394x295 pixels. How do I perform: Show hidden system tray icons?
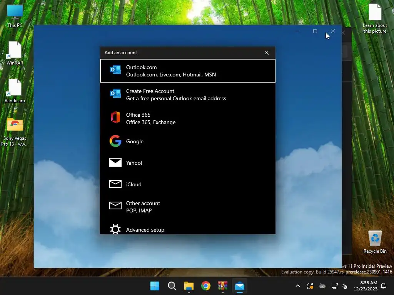pyautogui.click(x=298, y=286)
